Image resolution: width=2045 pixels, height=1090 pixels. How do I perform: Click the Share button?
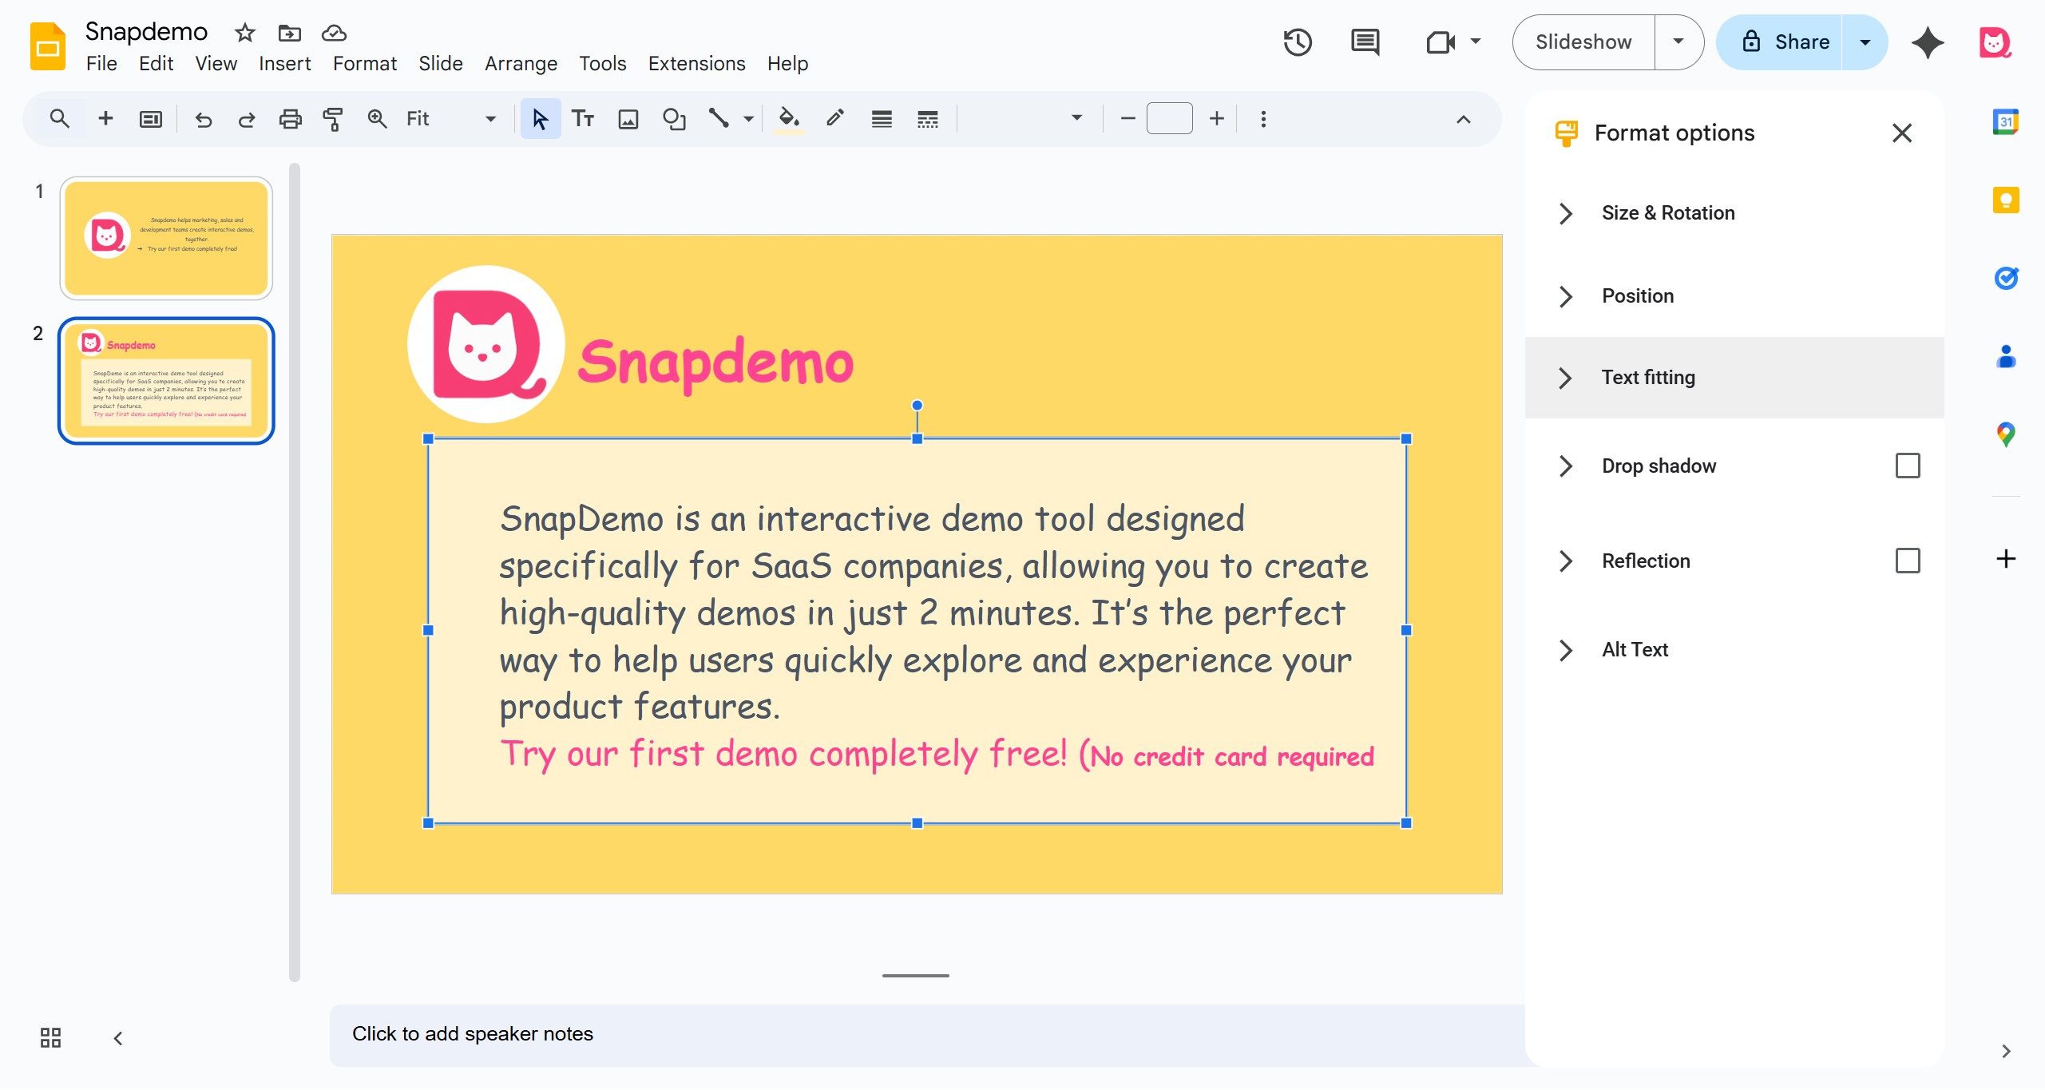1780,42
